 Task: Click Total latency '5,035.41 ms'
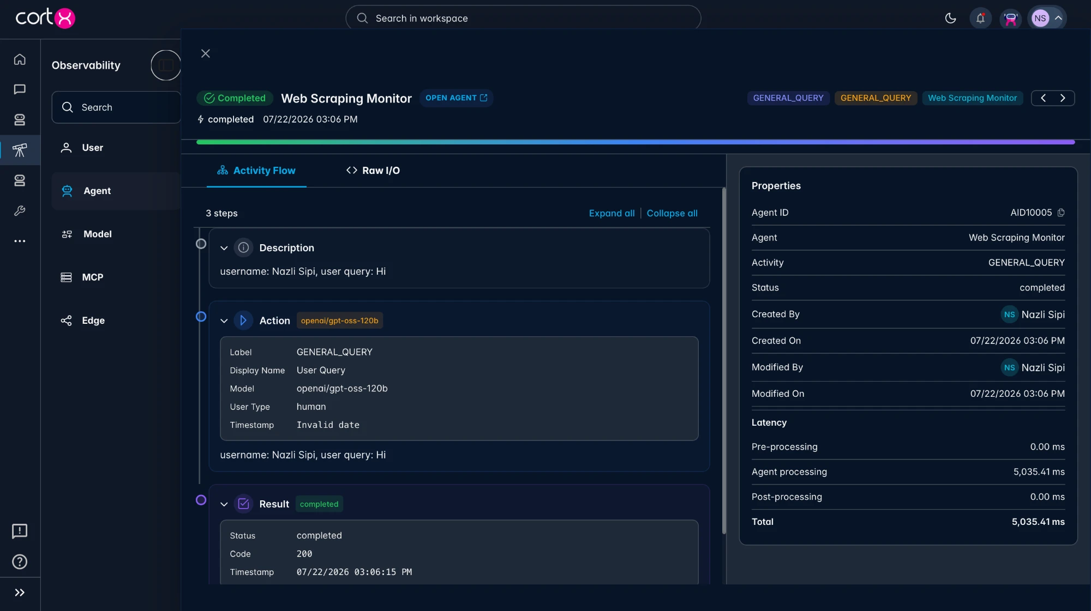point(1038,522)
